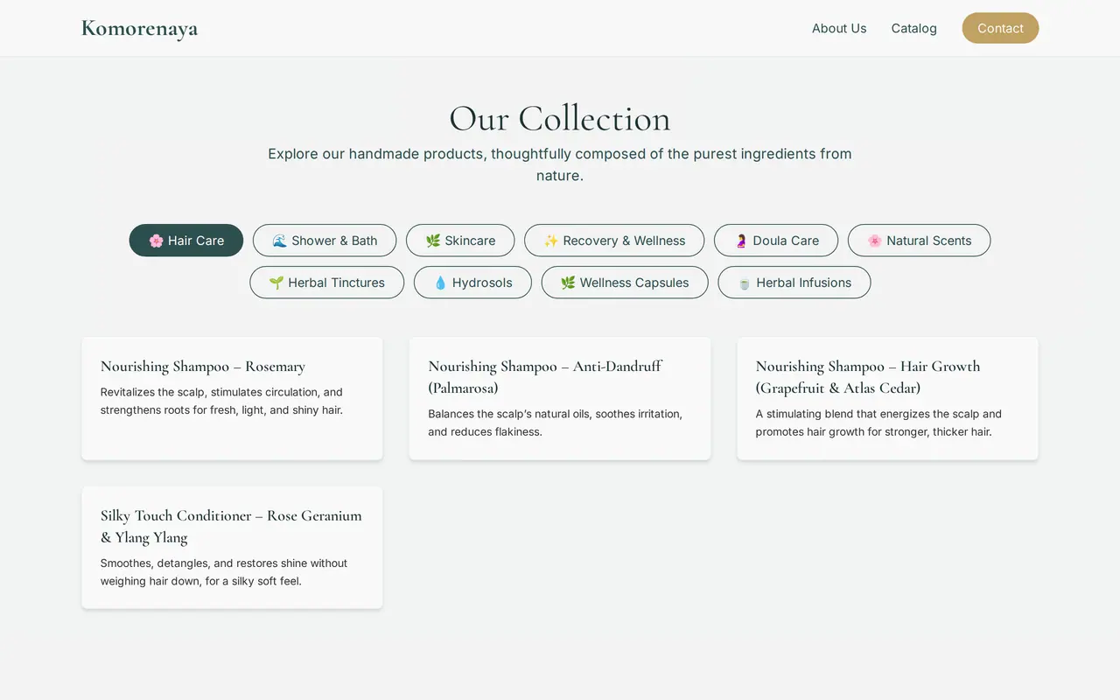Click the herb emoji on Skincare
Viewport: 1120px width, 700px height.
point(433,241)
